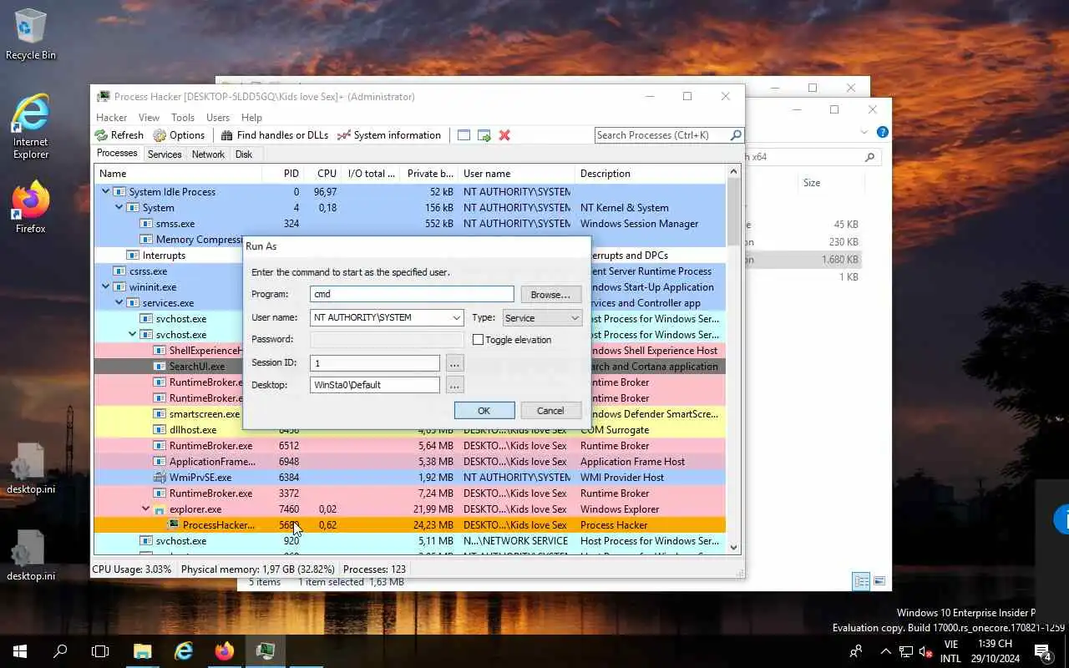Collapse explorer.exe tree node
The image size is (1069, 668).
pos(145,509)
